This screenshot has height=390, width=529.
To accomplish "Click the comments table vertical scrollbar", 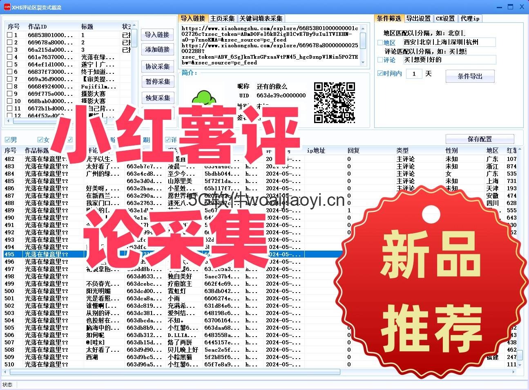I will (520, 355).
